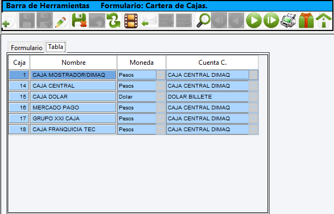Click the Cuenta C. column header

point(212,63)
